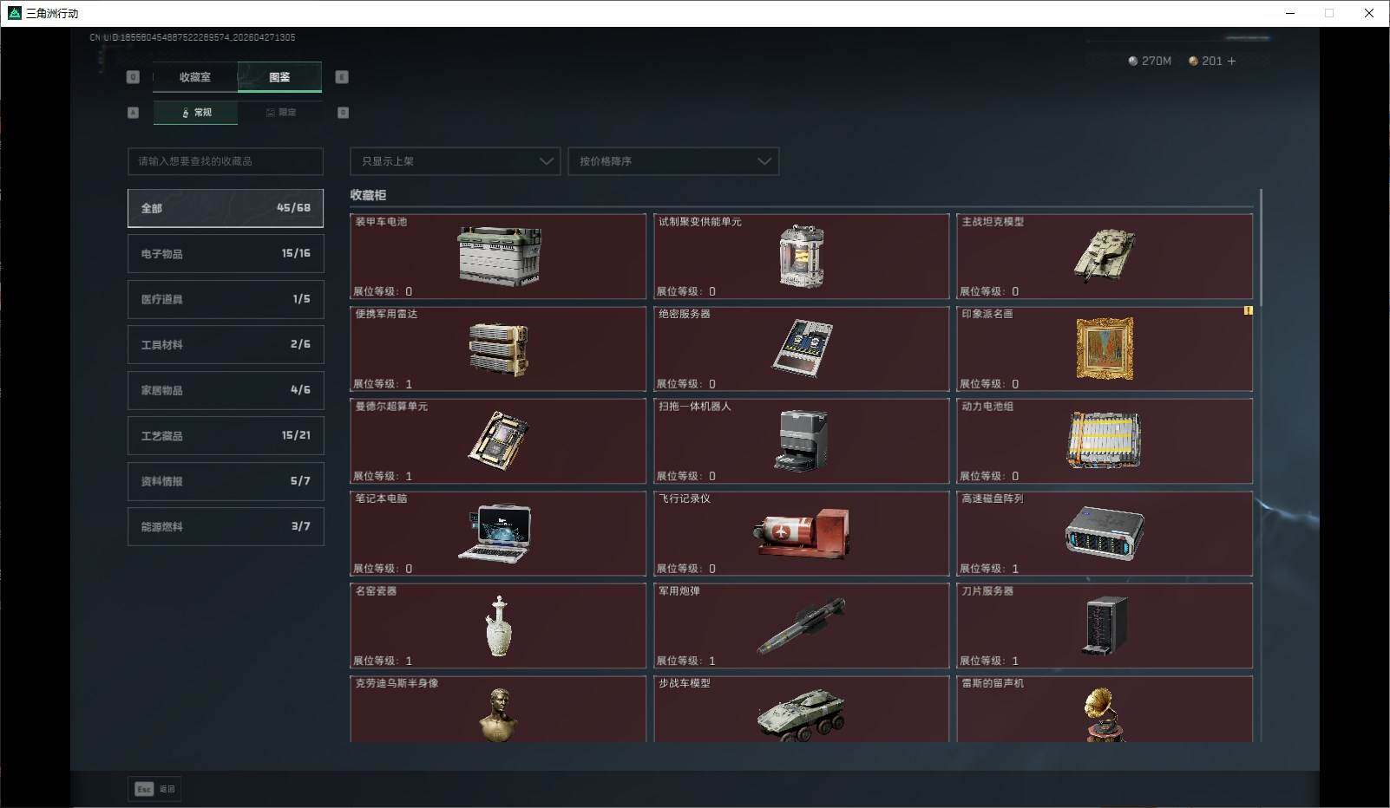The width and height of the screenshot is (1390, 808).
Task: Select the 限定 sub-tab
Action: point(280,113)
